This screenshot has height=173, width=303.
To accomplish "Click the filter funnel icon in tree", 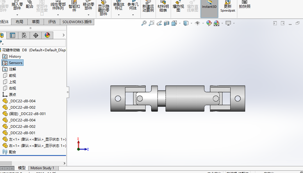I will pyautogui.click(x=1, y=43).
